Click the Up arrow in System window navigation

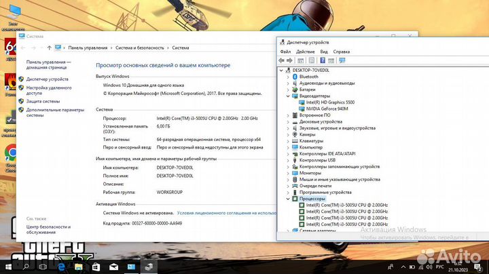pyautogui.click(x=50, y=47)
